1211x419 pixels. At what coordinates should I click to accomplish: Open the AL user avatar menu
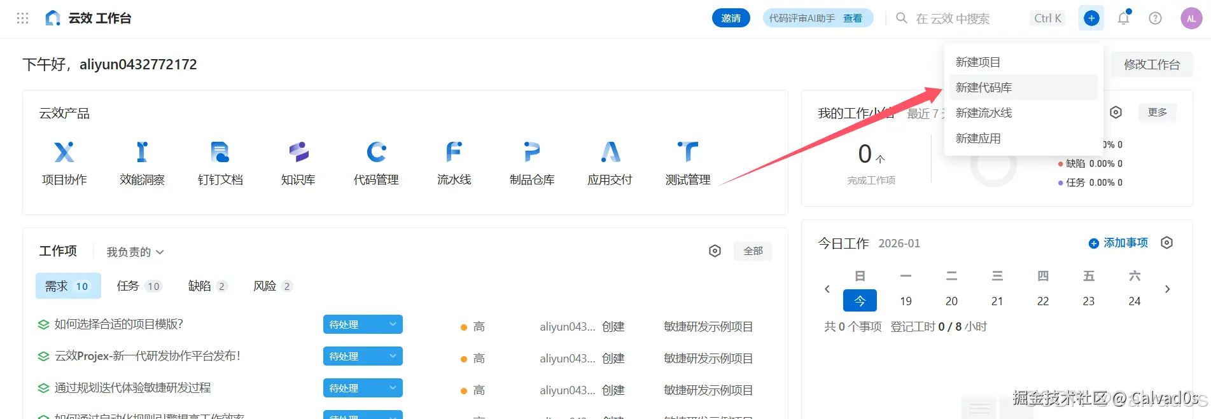click(1191, 18)
